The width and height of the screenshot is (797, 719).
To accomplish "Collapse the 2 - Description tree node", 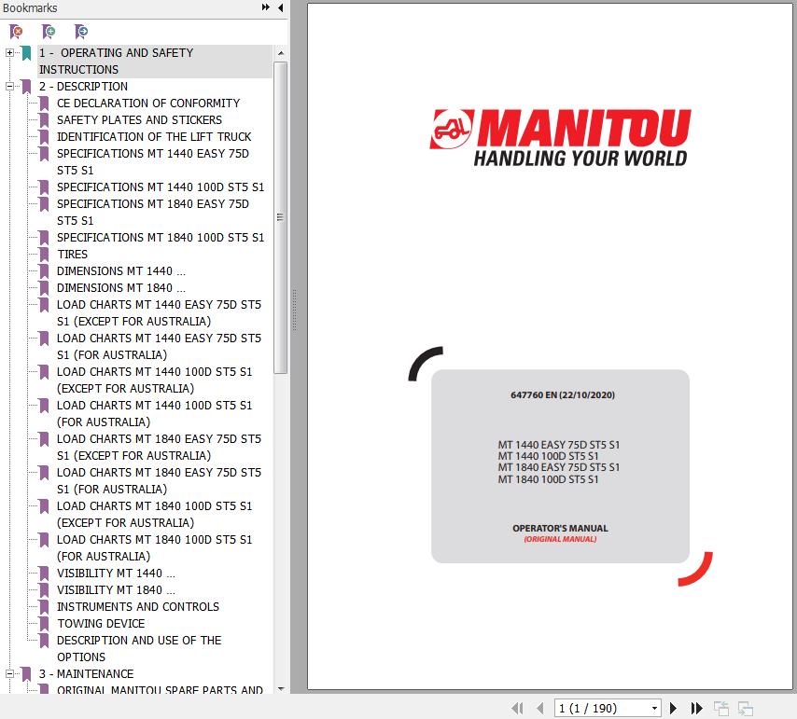I will pyautogui.click(x=9, y=87).
